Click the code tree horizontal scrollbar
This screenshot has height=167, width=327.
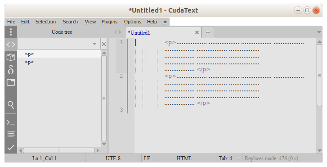[x=59, y=150]
